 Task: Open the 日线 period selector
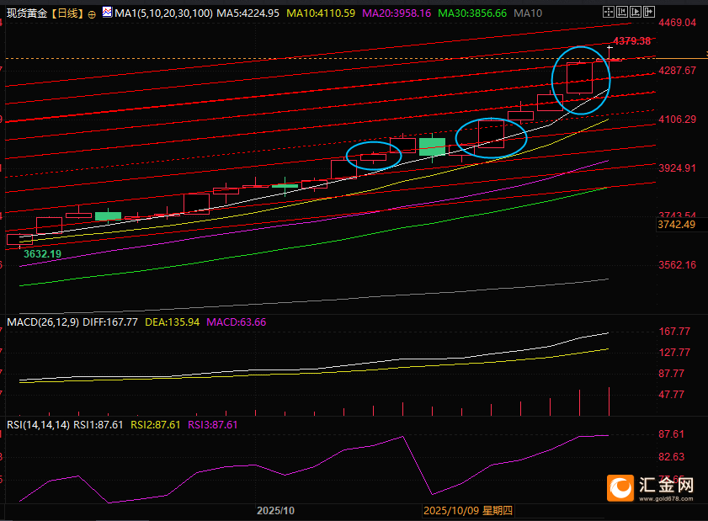point(67,13)
